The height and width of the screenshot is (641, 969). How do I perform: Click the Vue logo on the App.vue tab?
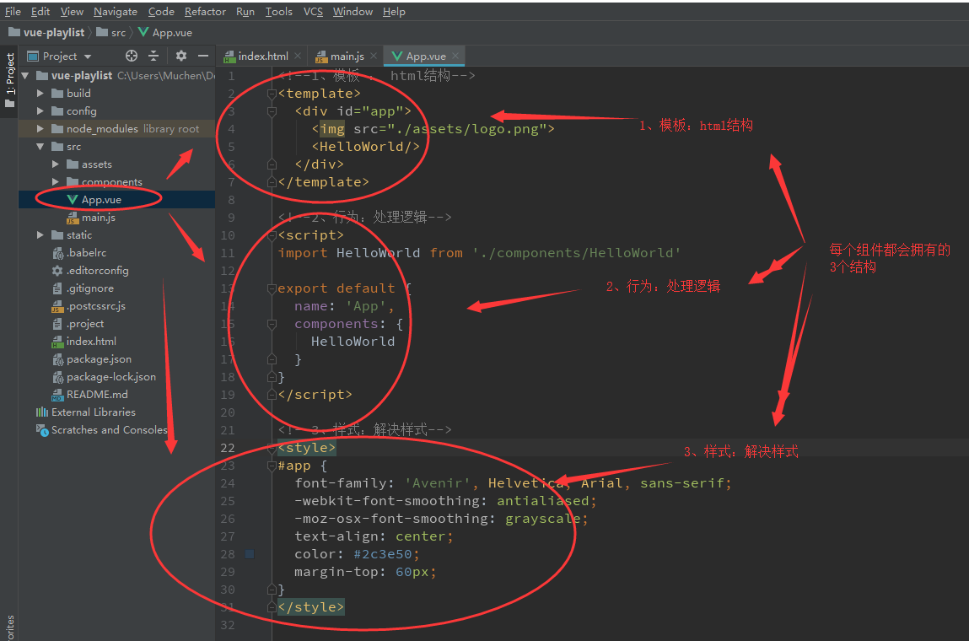pyautogui.click(x=397, y=56)
